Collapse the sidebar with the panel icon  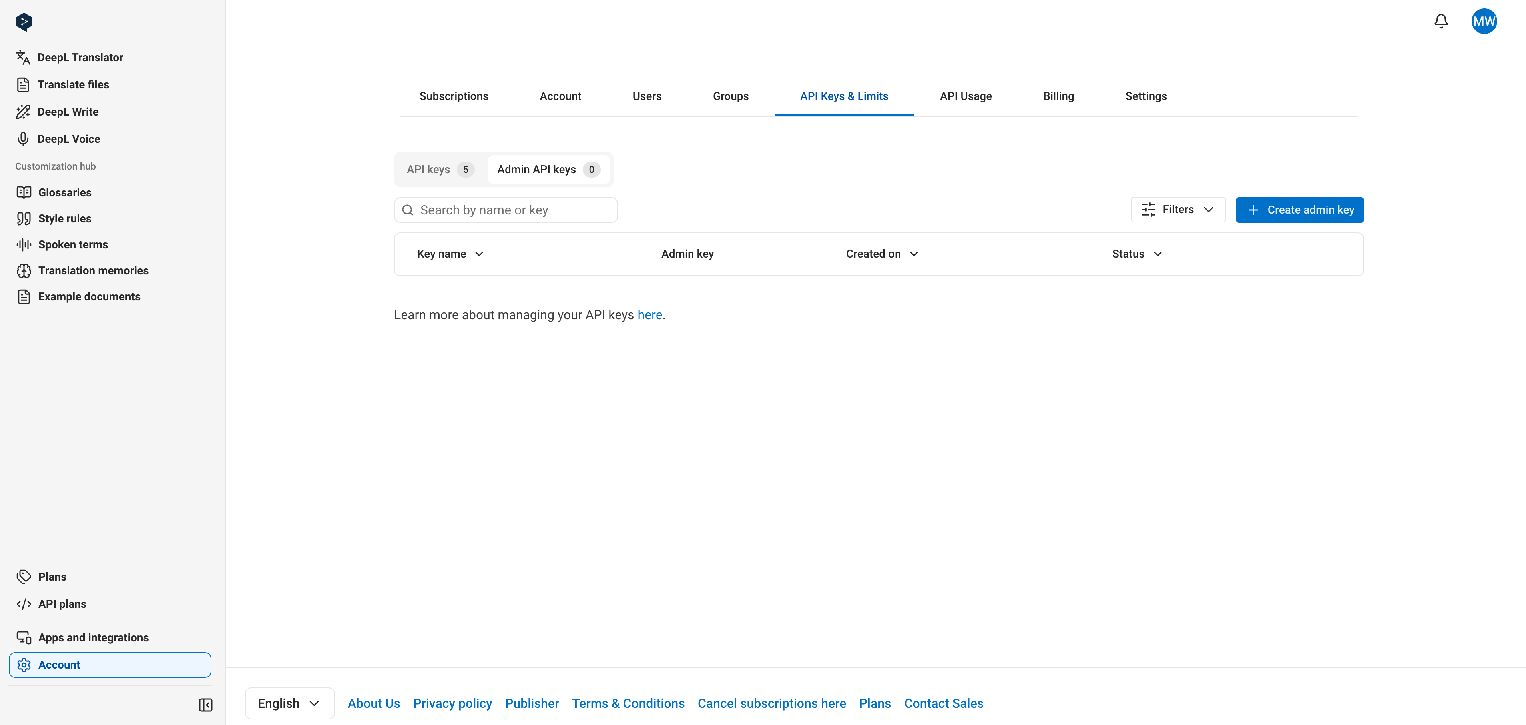[205, 705]
